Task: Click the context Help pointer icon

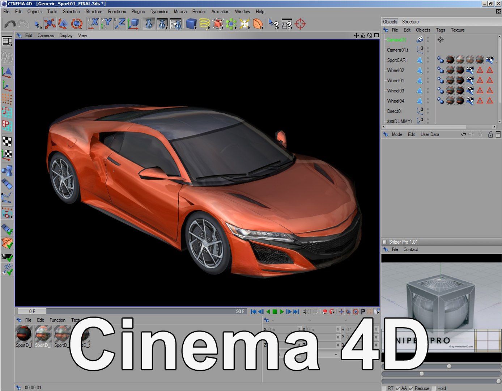Action: [273, 24]
